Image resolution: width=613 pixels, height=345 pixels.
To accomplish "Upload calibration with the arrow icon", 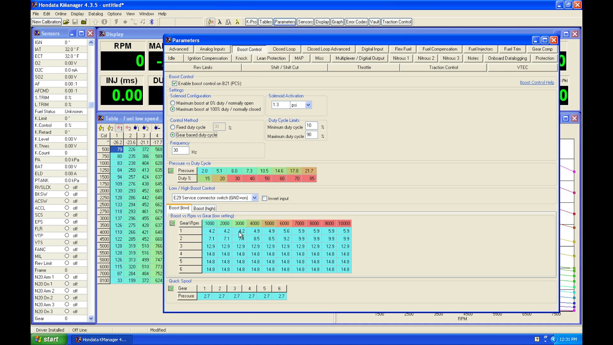I will click(x=95, y=22).
